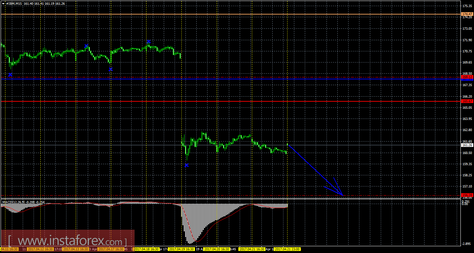Select the orange horizontal line at 174.47

click(231, 14)
